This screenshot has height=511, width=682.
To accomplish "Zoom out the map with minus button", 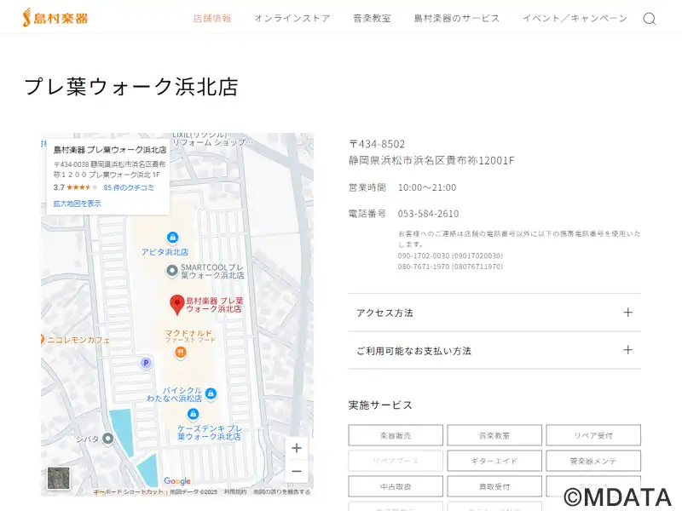I will 297,472.
